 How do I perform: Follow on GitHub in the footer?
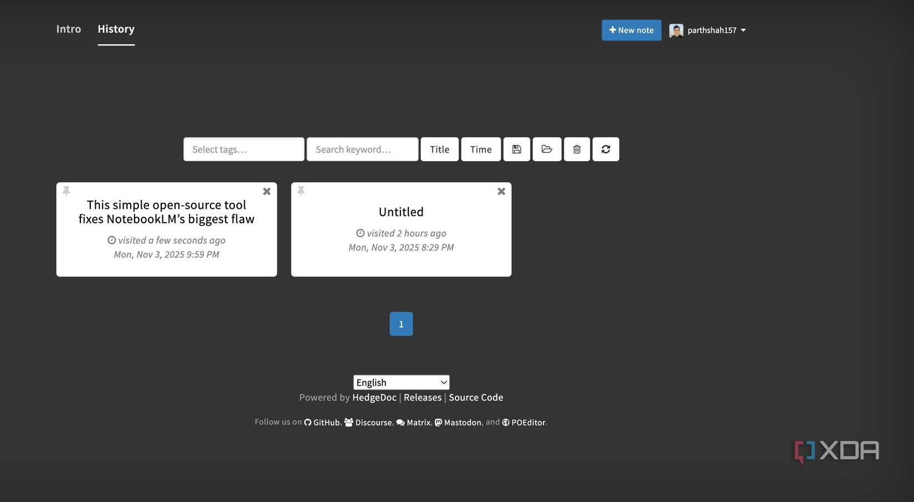[x=326, y=422]
